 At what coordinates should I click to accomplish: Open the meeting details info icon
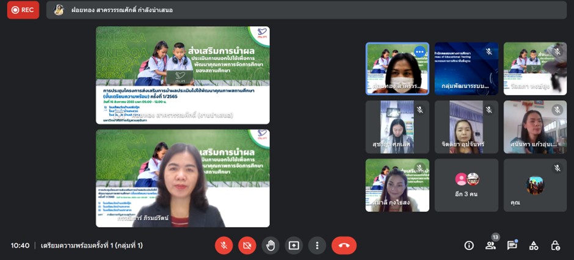coord(469,245)
